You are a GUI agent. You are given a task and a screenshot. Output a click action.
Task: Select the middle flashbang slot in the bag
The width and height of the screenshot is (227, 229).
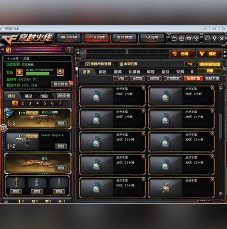click(37, 182)
